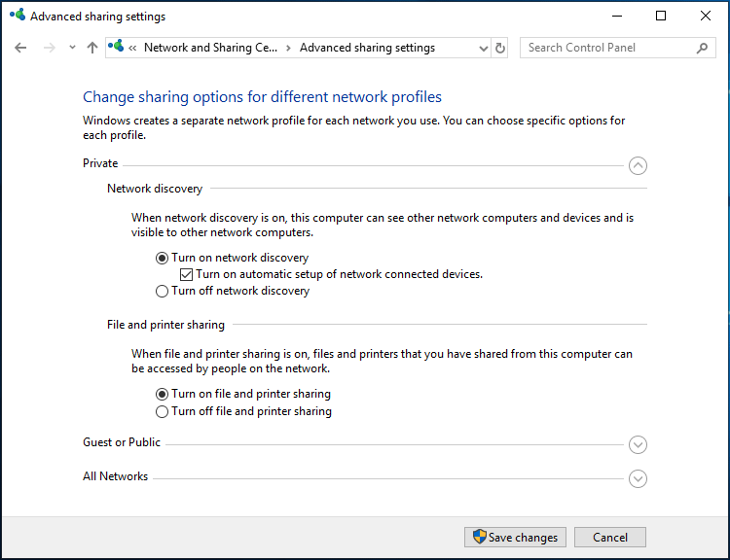The height and width of the screenshot is (560, 730).
Task: Click the network icon in address bar
Action: [x=116, y=46]
